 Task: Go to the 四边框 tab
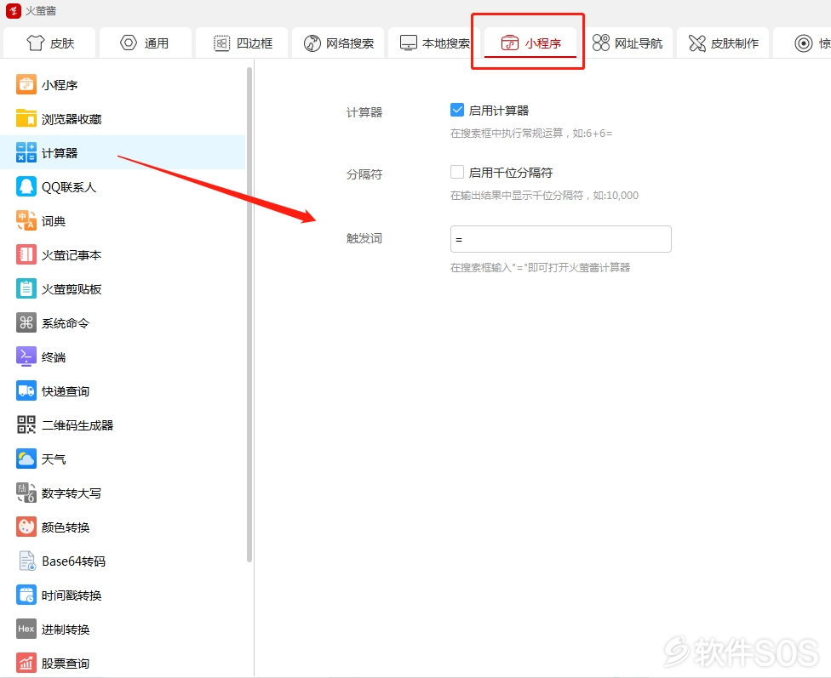(x=242, y=43)
